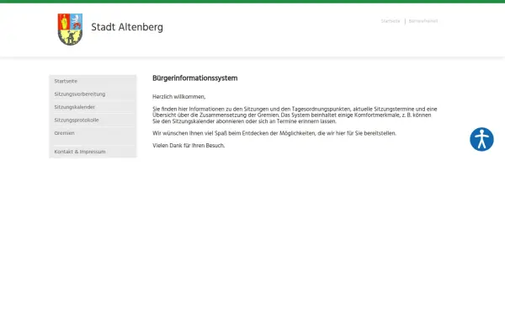
Task: Open Sitzungsvorbereitung in the sidebar
Action: tap(80, 94)
